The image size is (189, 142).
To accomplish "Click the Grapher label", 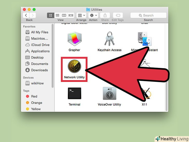I will pyautogui.click(x=74, y=50).
